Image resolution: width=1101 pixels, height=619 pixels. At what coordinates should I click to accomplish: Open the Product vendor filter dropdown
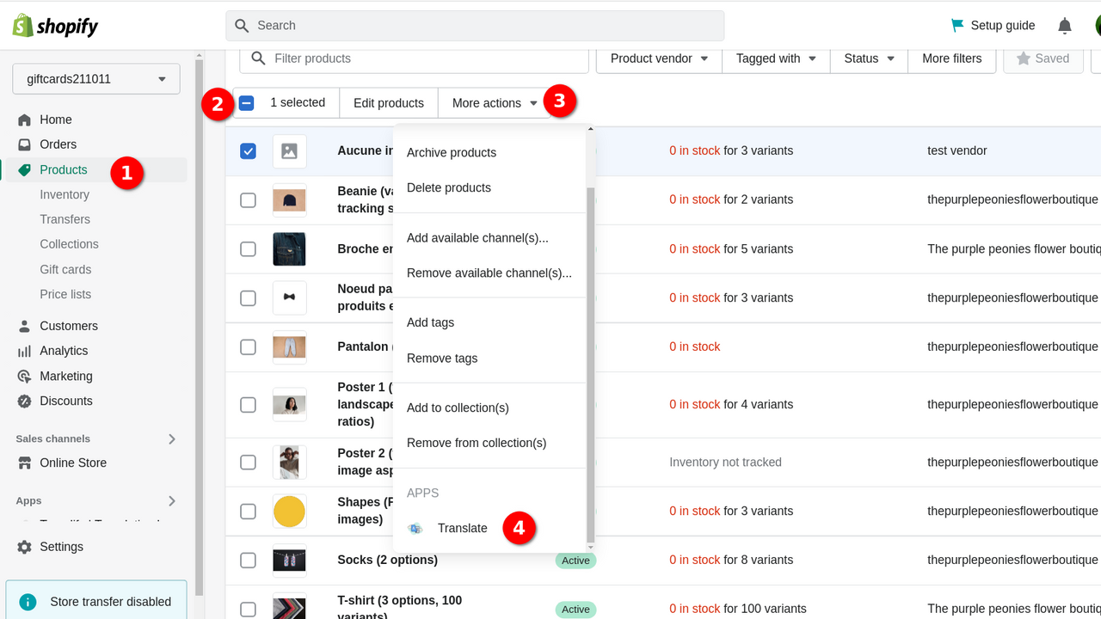click(x=660, y=58)
